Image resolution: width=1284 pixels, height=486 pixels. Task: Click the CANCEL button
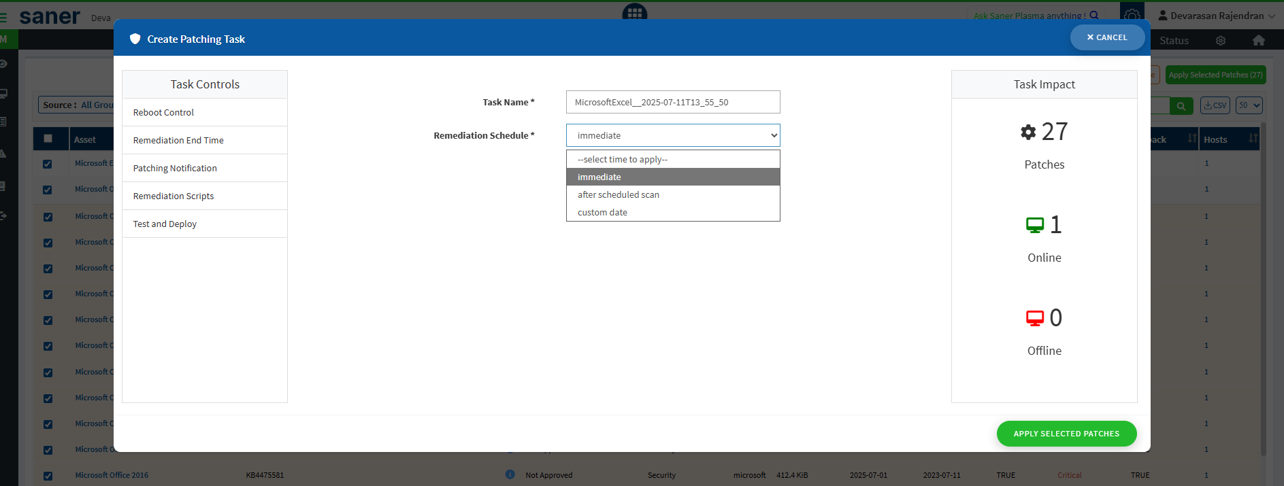coord(1107,37)
